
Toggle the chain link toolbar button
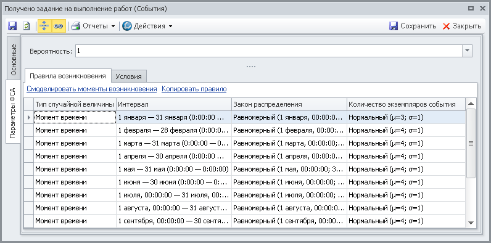point(58,26)
